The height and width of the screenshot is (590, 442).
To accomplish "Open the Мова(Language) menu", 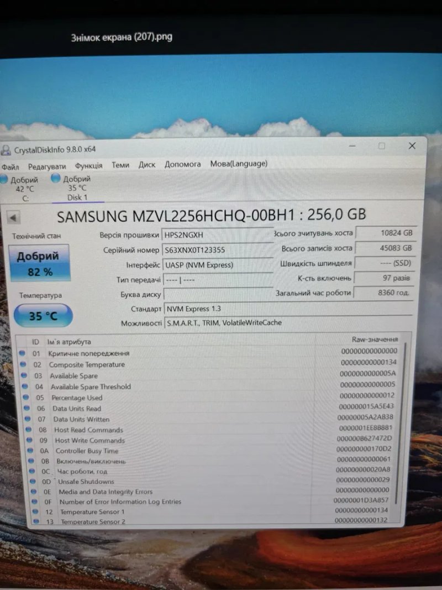I will [239, 164].
